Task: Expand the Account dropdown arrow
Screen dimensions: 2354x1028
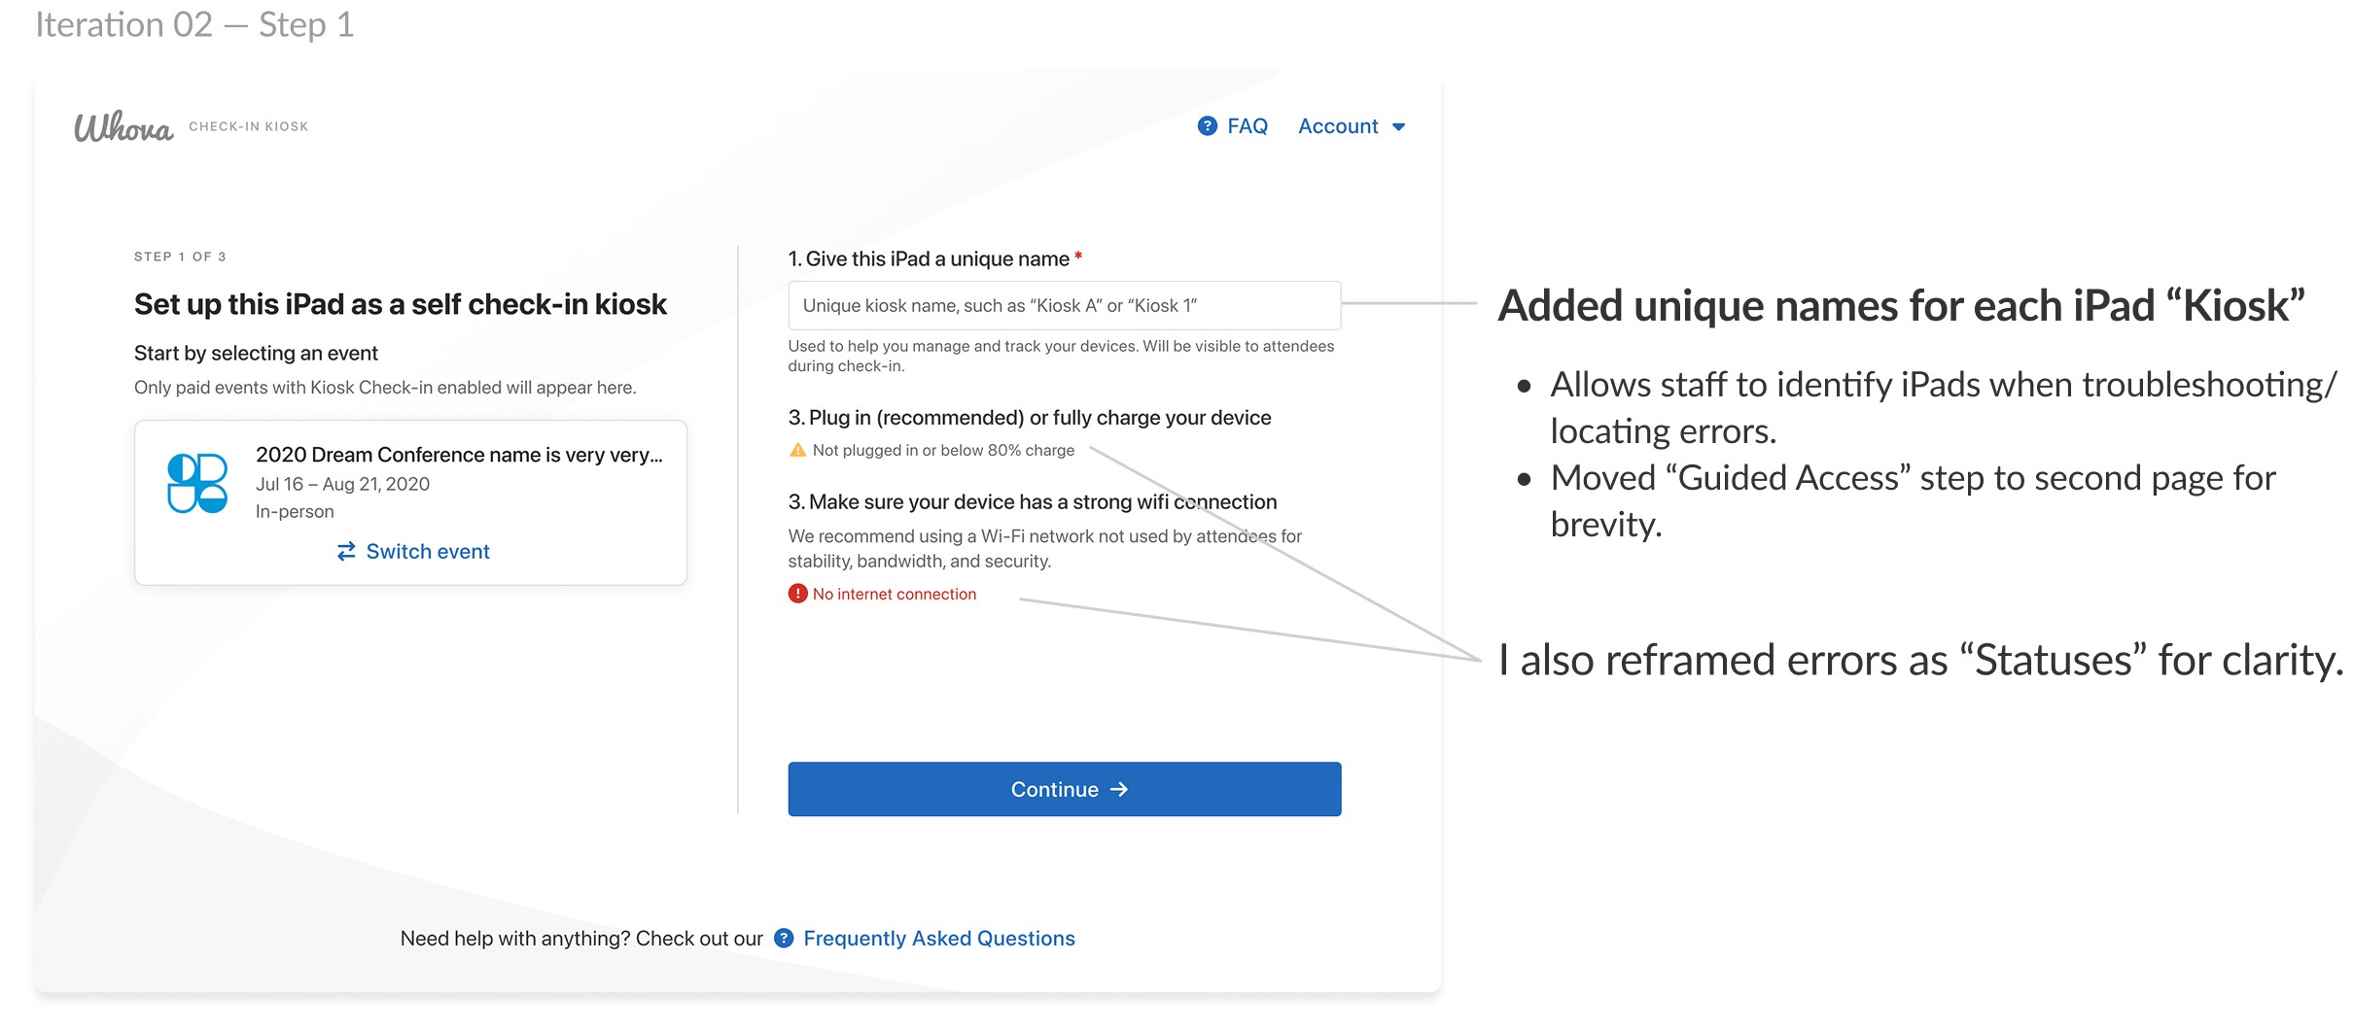Action: [1399, 127]
